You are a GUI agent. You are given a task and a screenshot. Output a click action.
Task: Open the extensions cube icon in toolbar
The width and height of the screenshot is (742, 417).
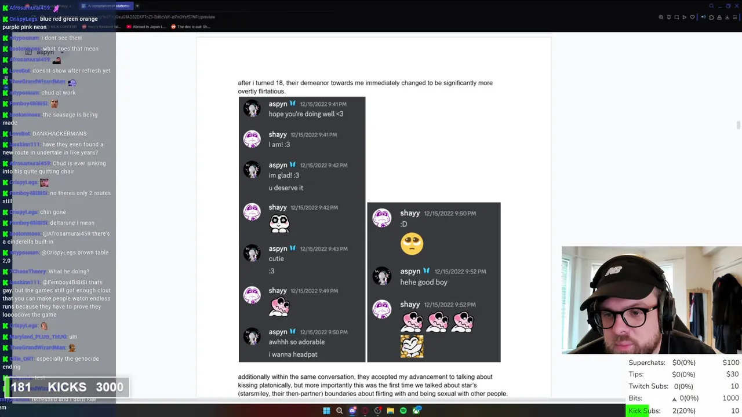pos(711,17)
